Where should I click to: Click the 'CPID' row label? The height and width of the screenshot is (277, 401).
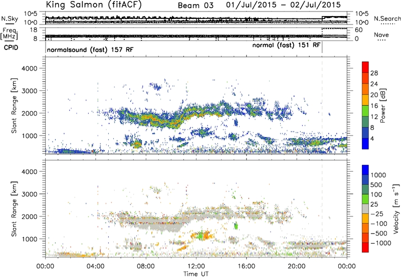pos(11,47)
